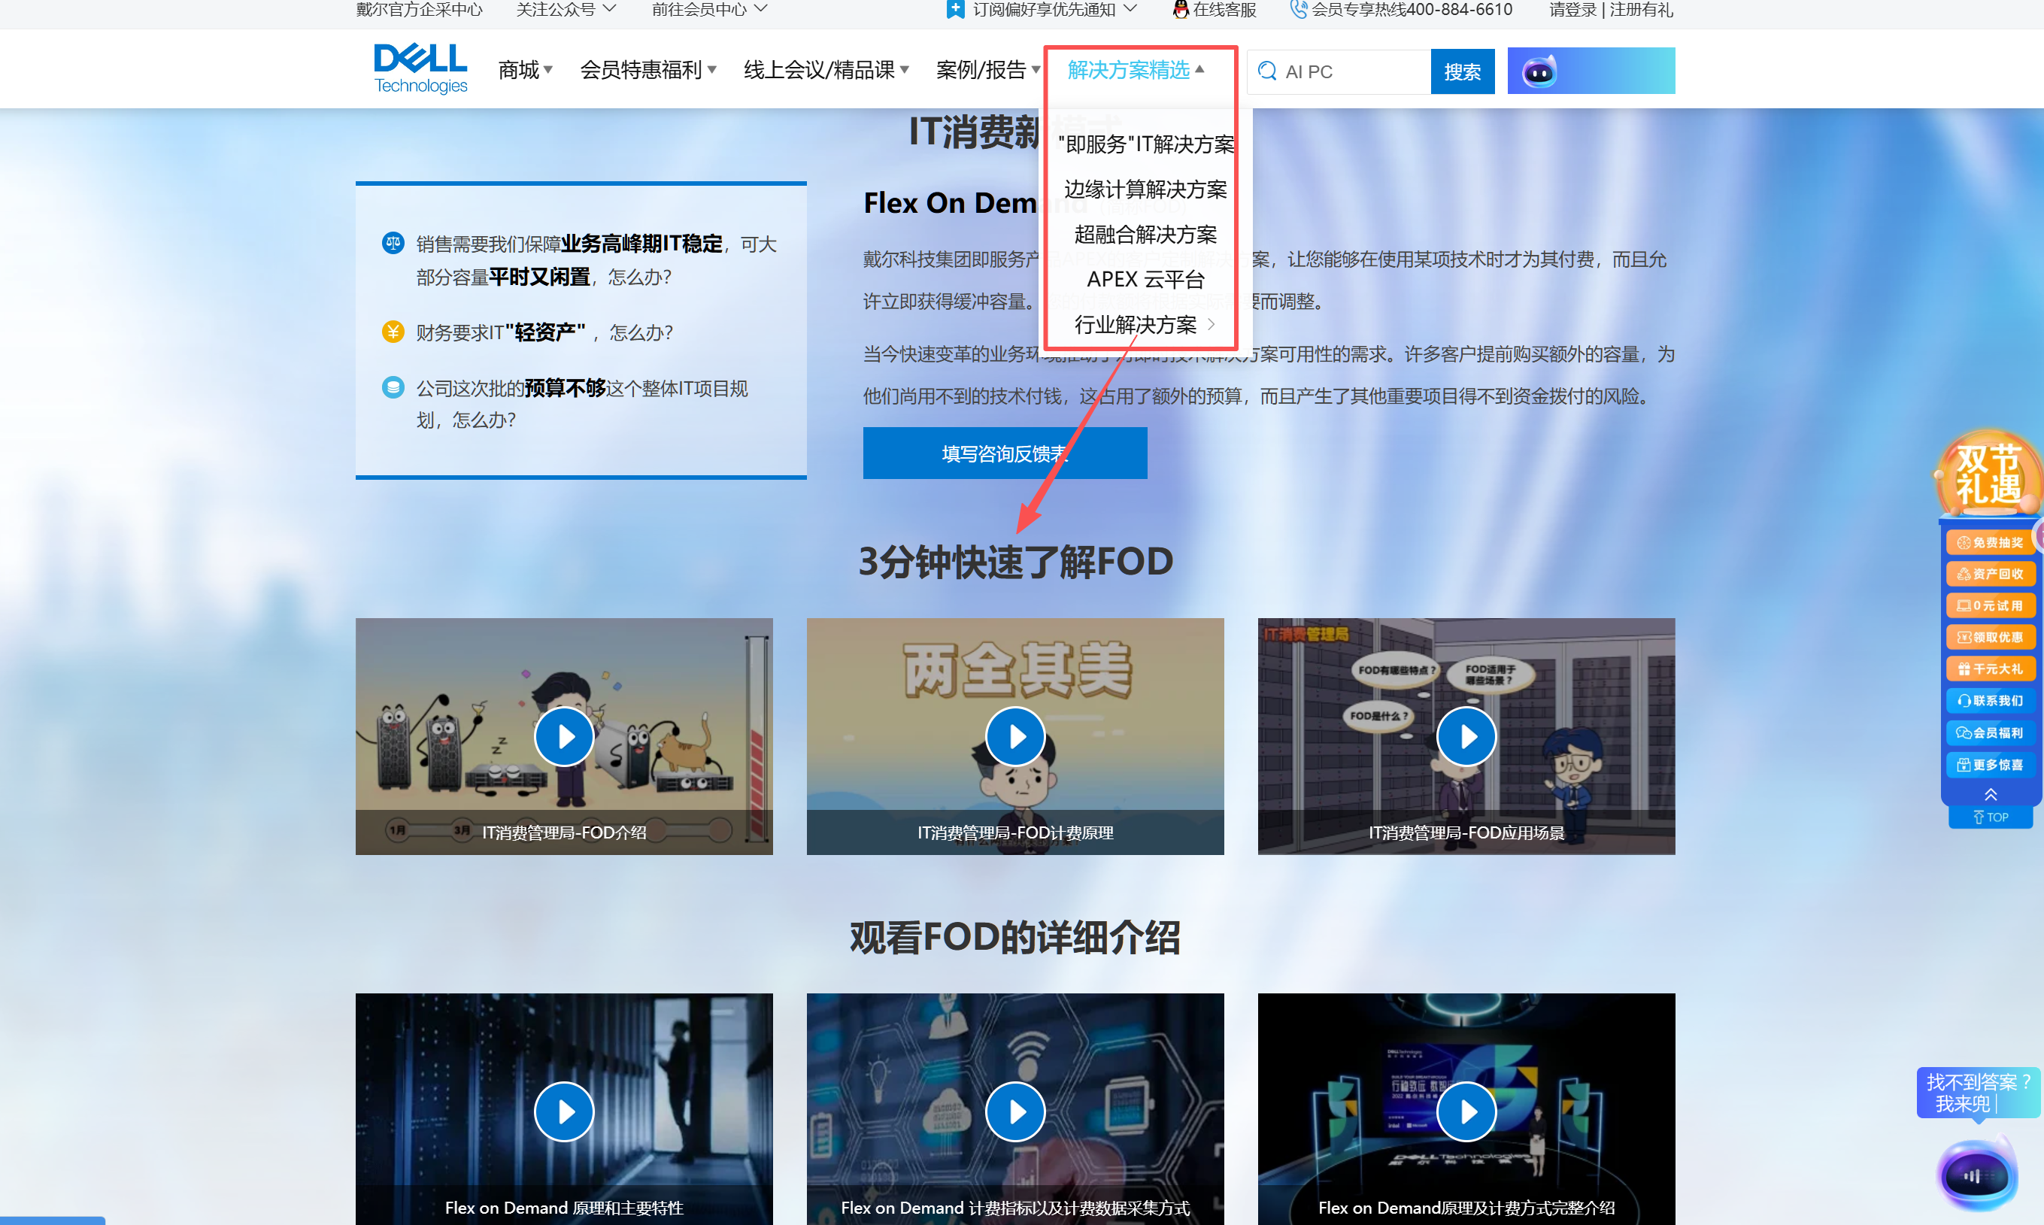Screen dimensions: 2044x1225
Task: Open 千元大礼 in the floating sidebar
Action: click(x=1991, y=669)
